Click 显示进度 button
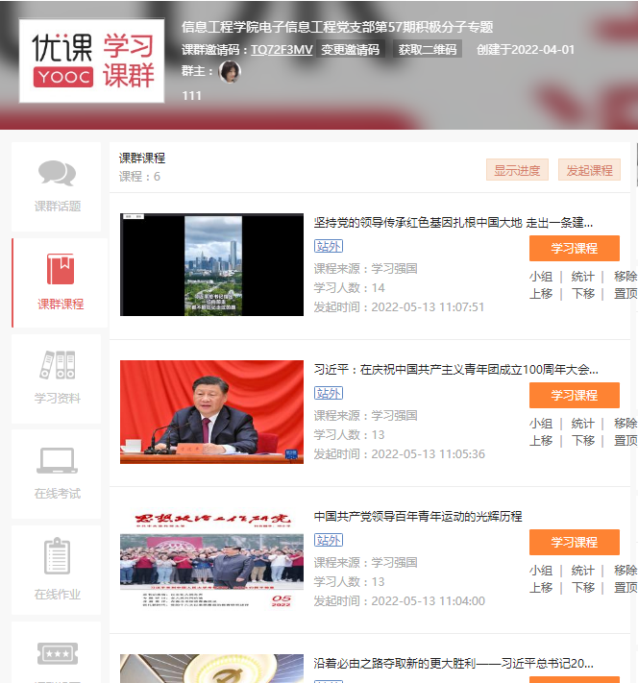 point(517,170)
